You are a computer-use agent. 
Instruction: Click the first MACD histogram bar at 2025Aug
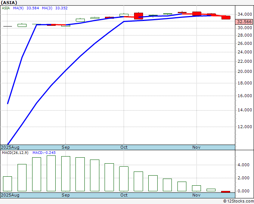[7, 184]
